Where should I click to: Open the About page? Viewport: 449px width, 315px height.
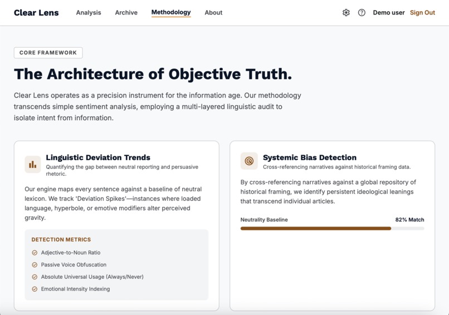[213, 13]
